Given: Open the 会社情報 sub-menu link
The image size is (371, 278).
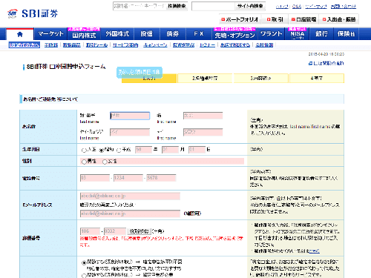Looking at the screenshot, I should (264, 45).
